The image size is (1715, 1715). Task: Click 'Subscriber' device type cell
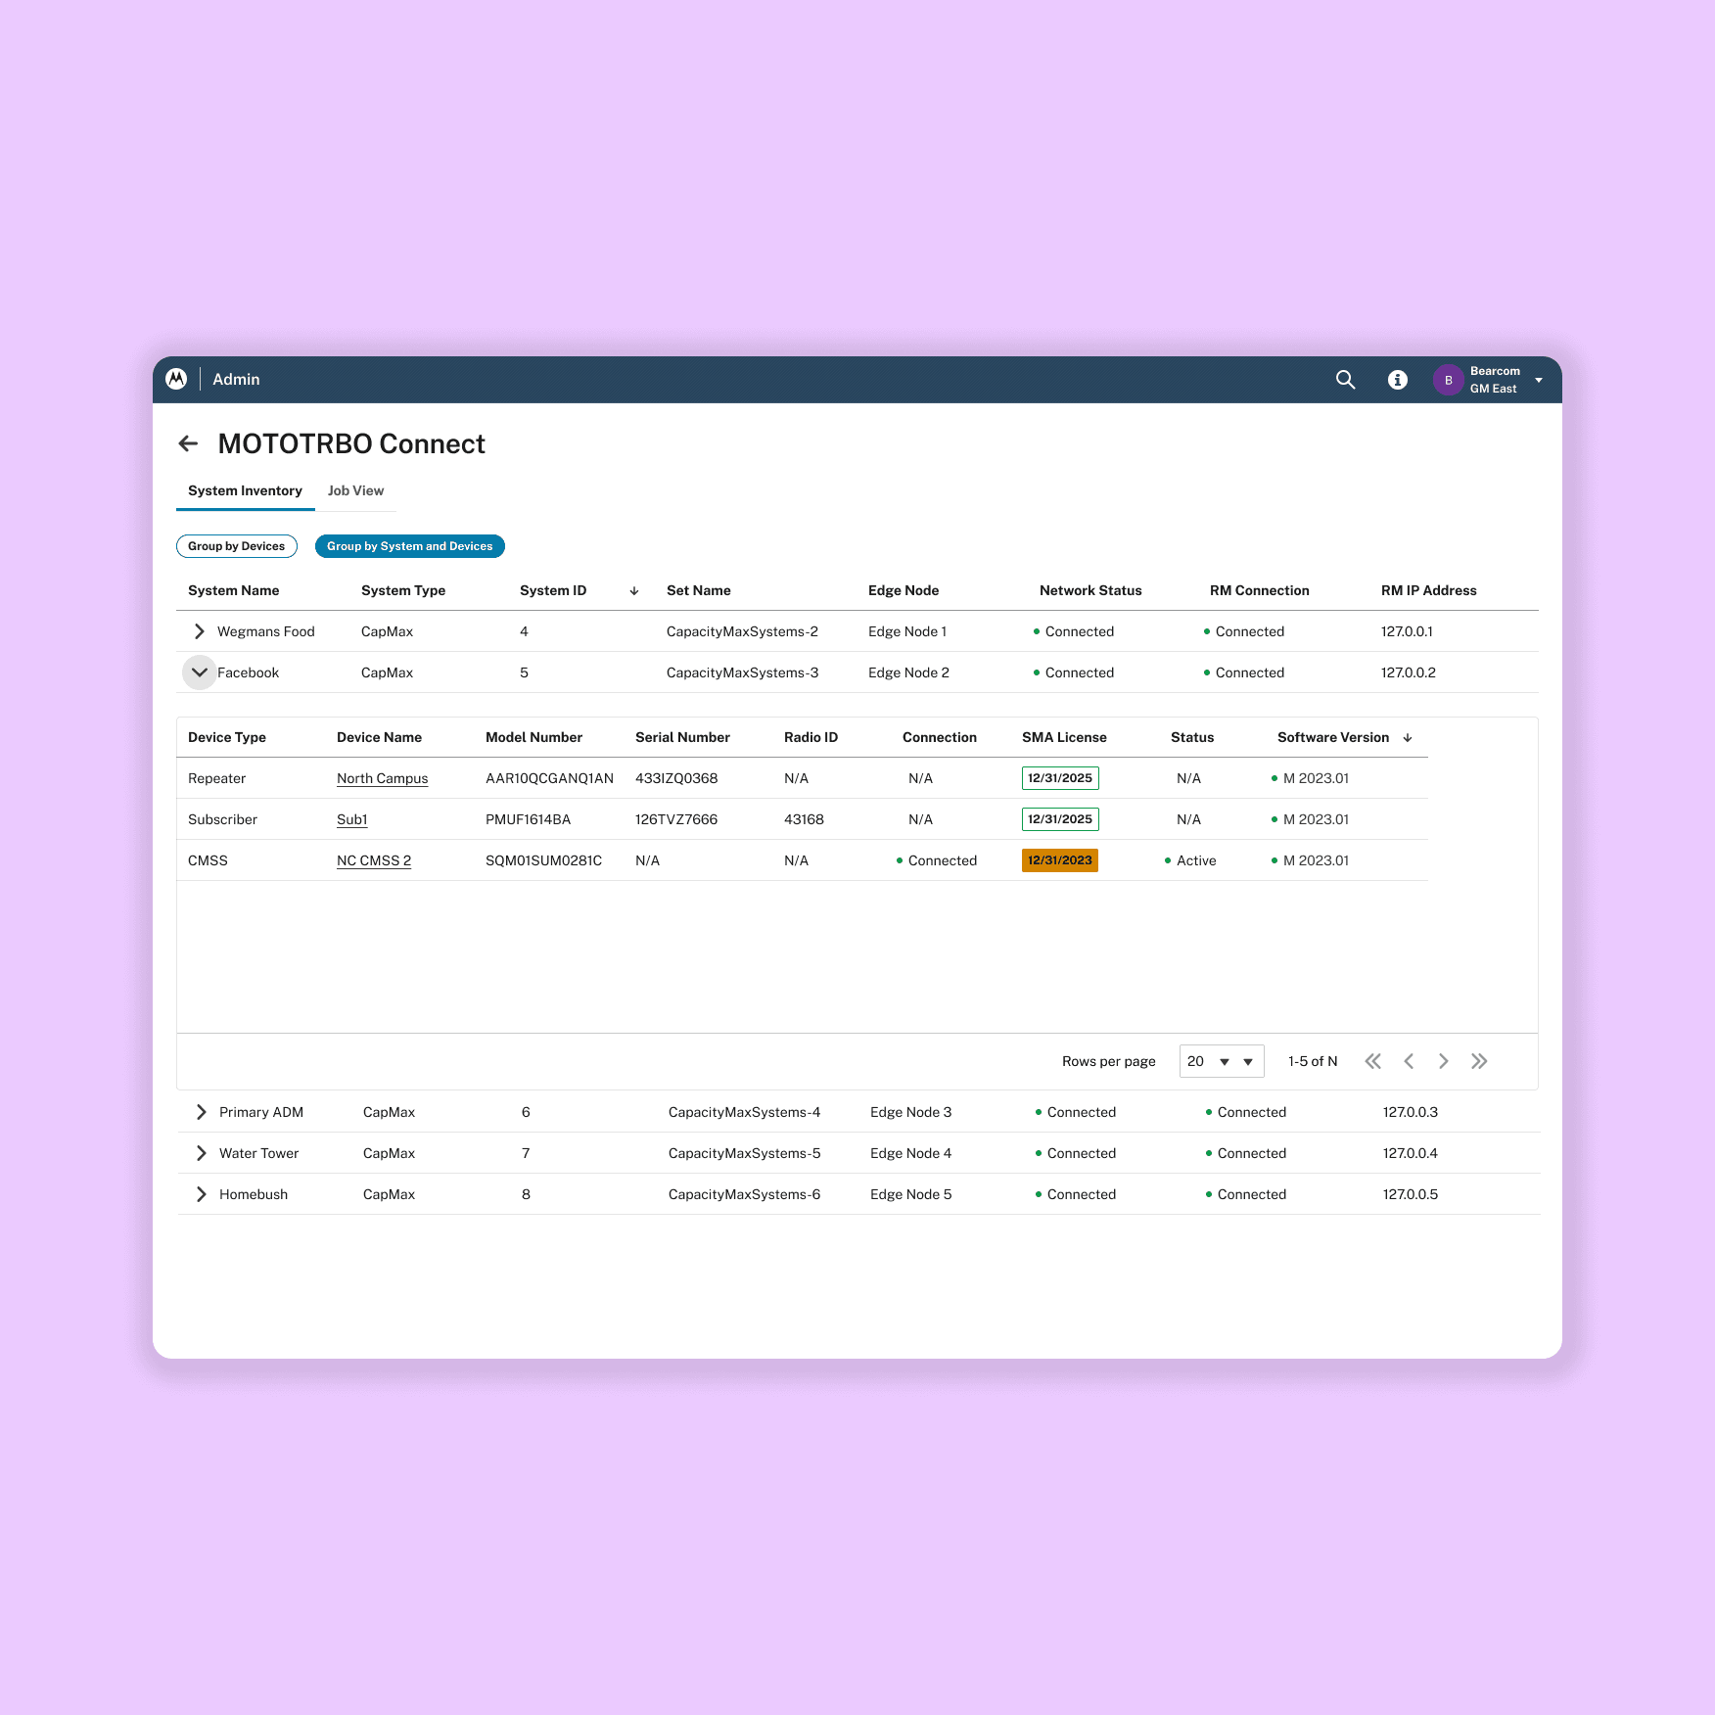(x=222, y=820)
